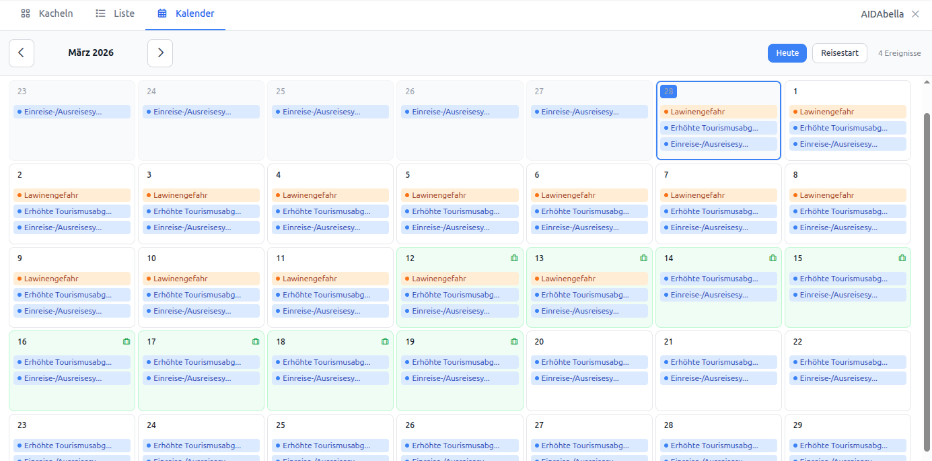Click the suitcase icon on March 12

[x=514, y=258]
